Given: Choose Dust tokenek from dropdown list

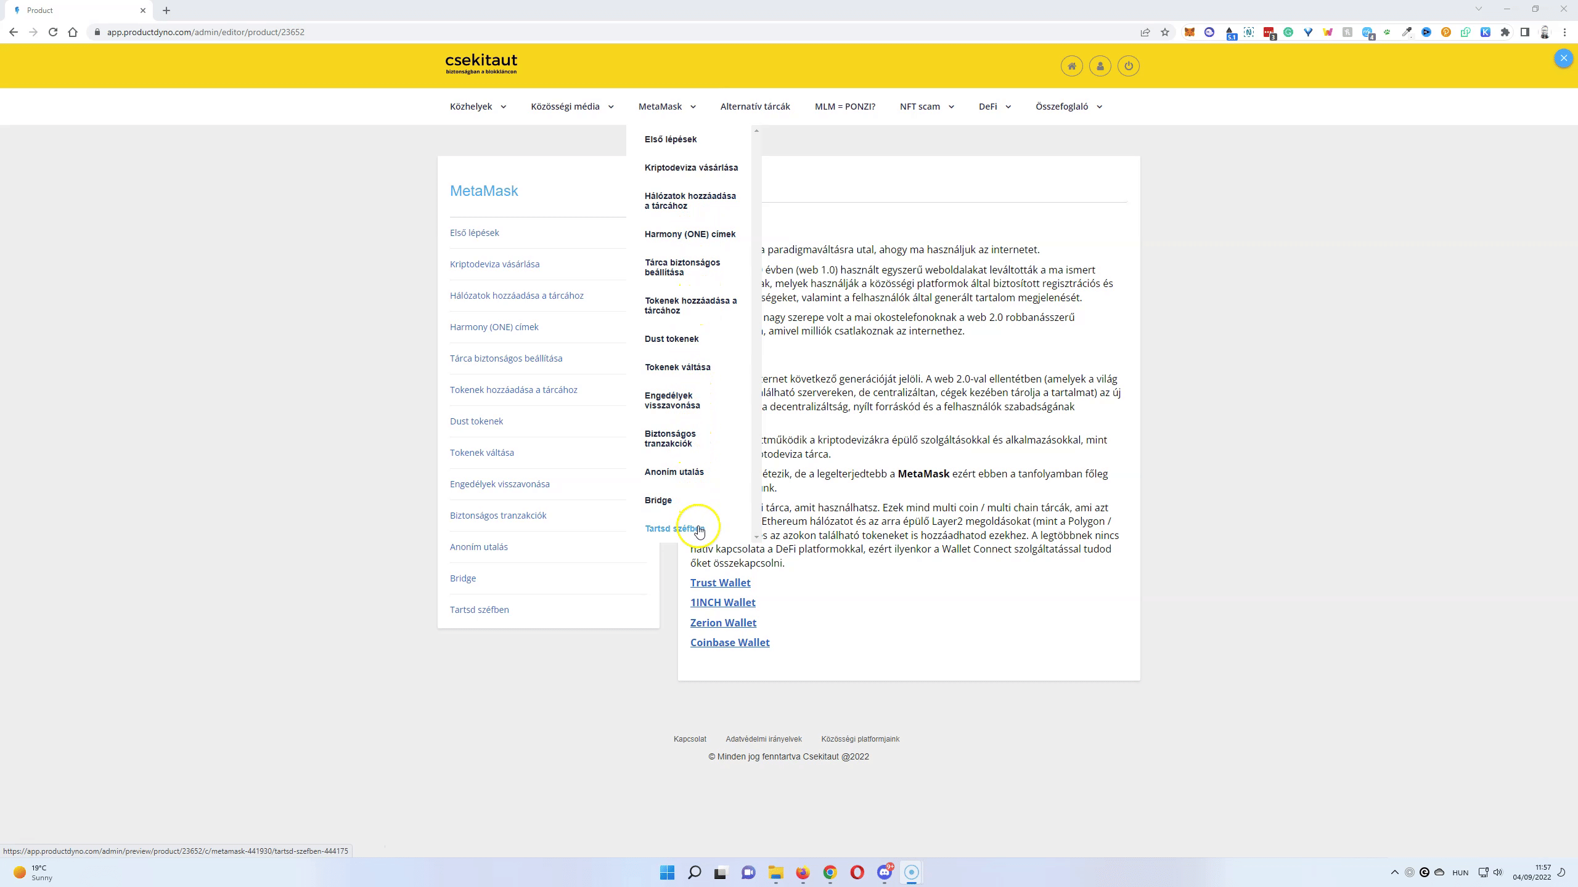Looking at the screenshot, I should click(x=671, y=339).
